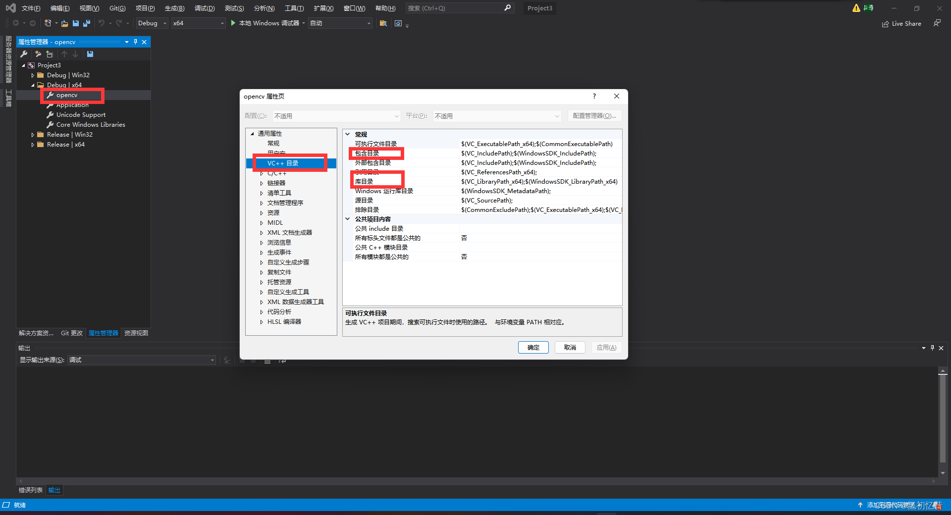
Task: Click the screenshot-style toolbar icon next to find
Action: pos(398,23)
